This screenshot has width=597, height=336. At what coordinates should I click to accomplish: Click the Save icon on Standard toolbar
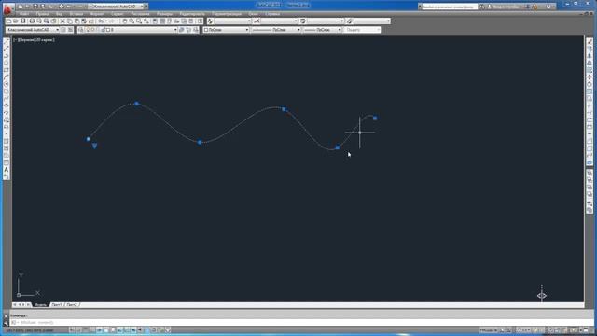point(22,21)
